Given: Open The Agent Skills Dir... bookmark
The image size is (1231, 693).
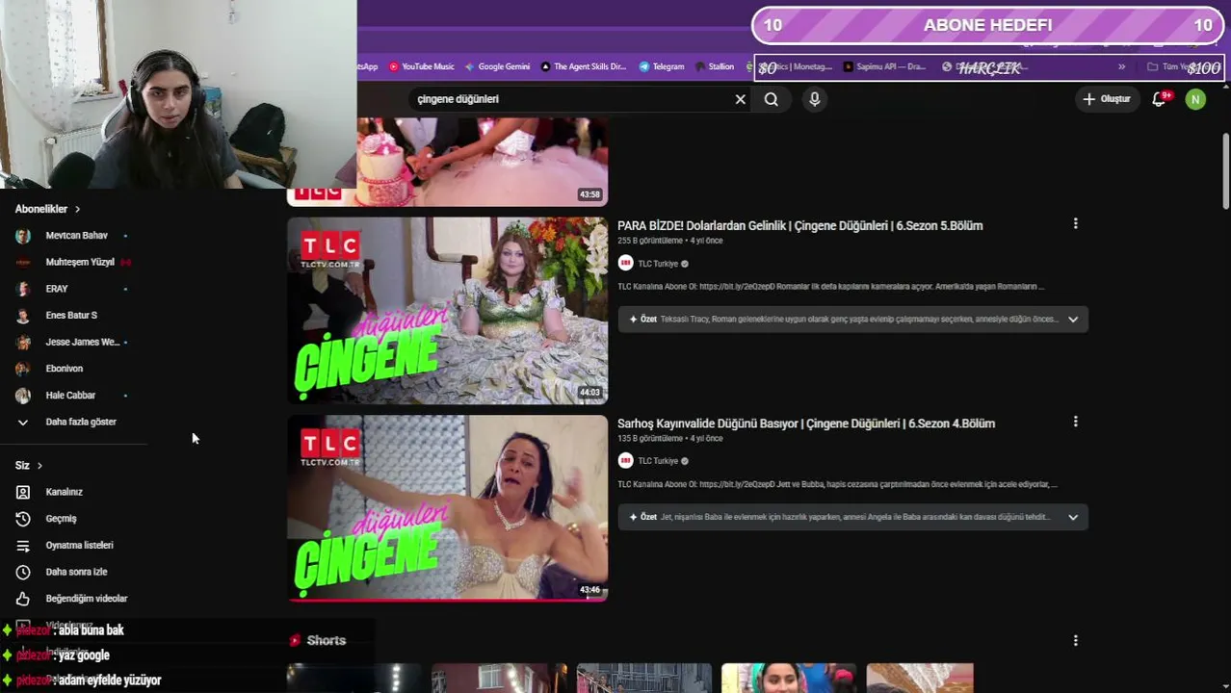Looking at the screenshot, I should coord(583,66).
